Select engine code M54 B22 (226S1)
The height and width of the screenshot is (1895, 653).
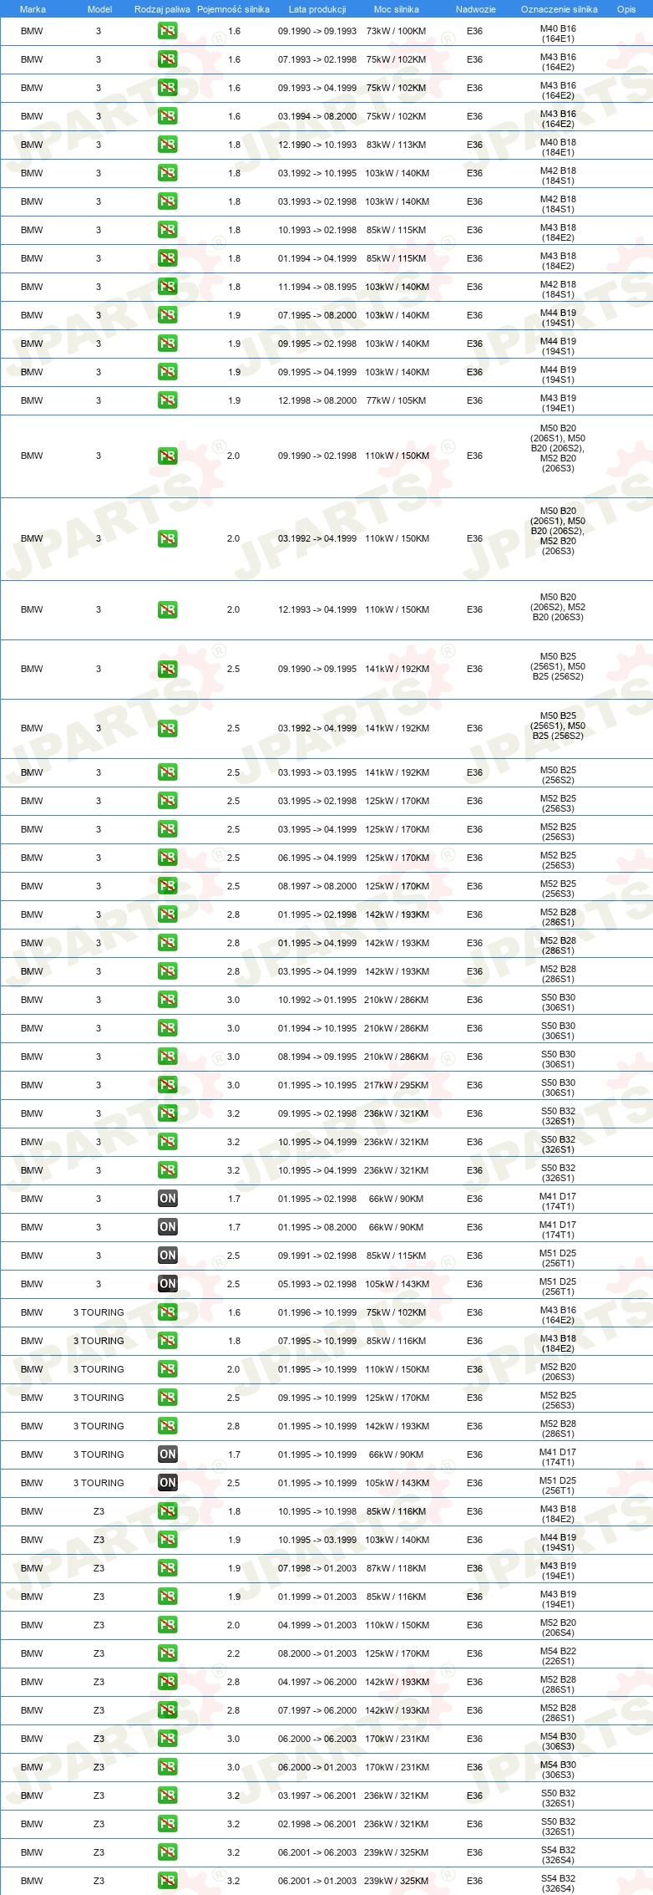[x=558, y=1656]
